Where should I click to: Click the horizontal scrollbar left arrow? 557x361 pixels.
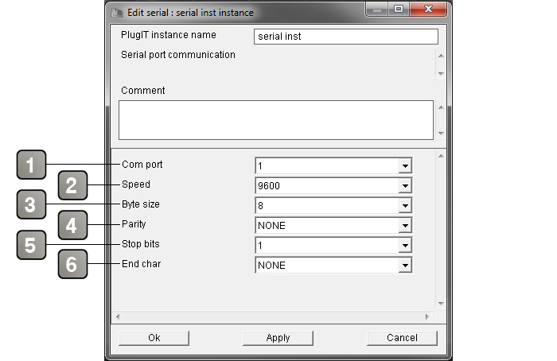(x=118, y=316)
